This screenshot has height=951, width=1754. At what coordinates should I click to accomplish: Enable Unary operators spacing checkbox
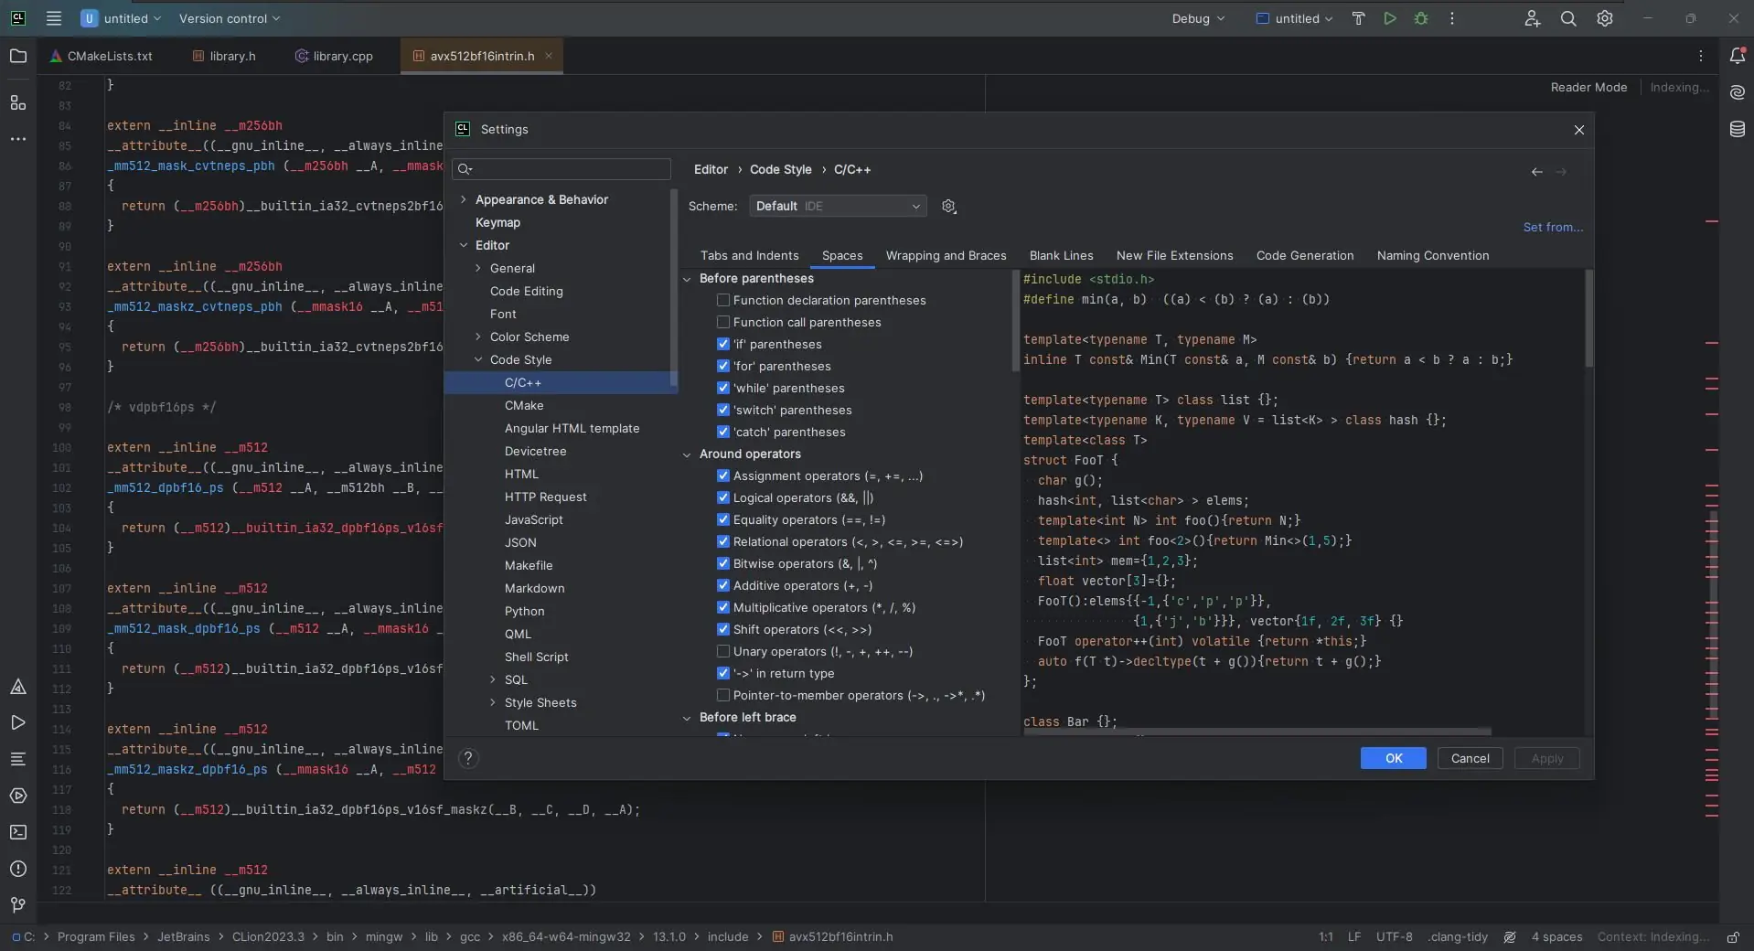tap(723, 651)
